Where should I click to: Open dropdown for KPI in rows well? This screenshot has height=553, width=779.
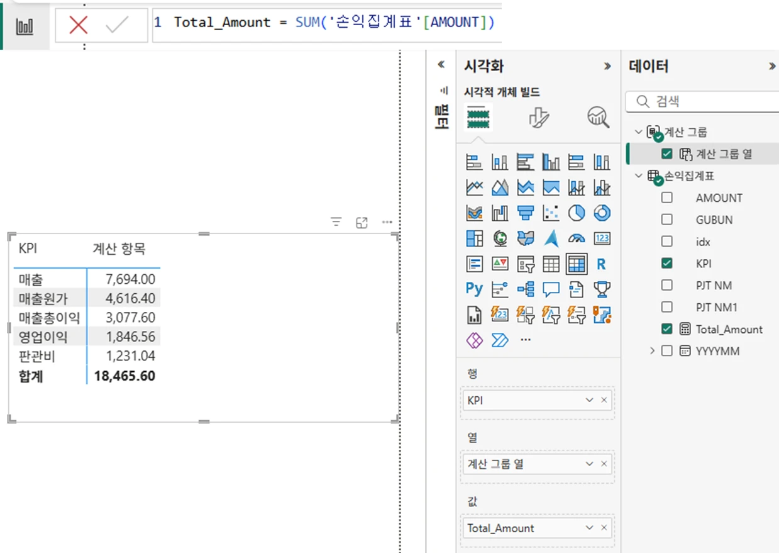589,400
